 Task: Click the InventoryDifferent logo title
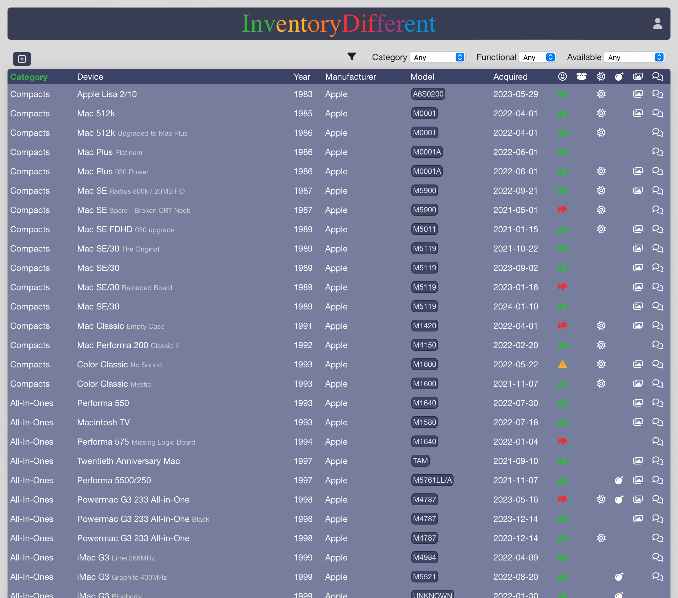[x=339, y=24]
